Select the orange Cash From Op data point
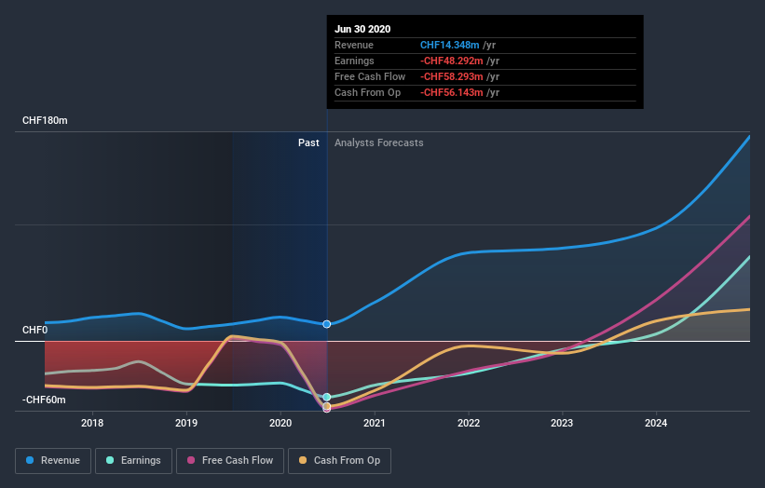Screen dimensions: 765x488 coord(327,406)
